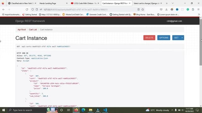The image size is (202, 113).
Task: Open Cortana circle icon on taskbar
Action: pyautogui.click(x=62, y=110)
